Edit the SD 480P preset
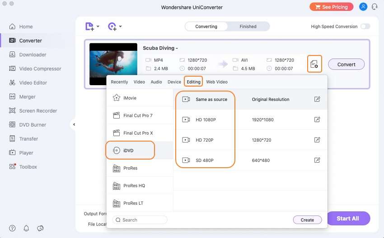This screenshot has height=238, width=384. coord(317,160)
